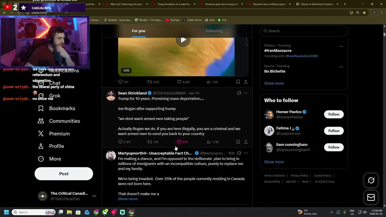Like the video post with 4.8K likes
Viewport: 386px width, 217px height.
pos(183,82)
